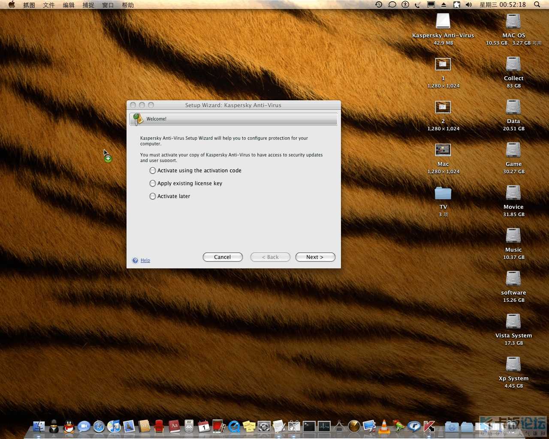Screen dimensions: 549x439
Task: Select image thumbnail named 1 on desktop
Action: tap(443, 64)
